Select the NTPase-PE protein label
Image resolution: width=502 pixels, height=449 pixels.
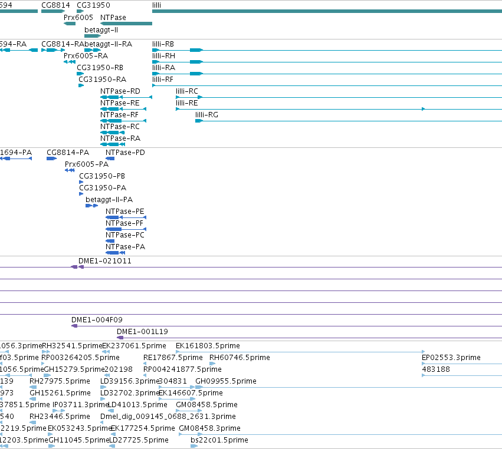125,212
